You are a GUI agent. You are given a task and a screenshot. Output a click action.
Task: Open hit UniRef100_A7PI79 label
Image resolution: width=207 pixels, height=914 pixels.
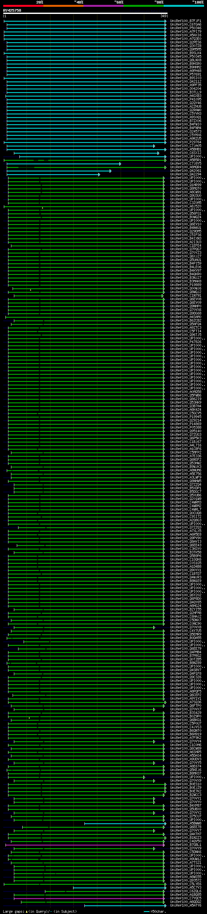[x=185, y=31]
